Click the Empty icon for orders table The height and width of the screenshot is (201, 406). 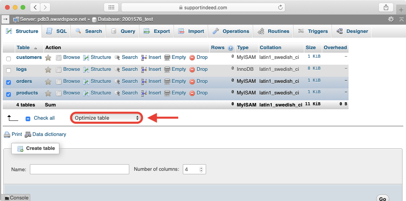click(x=167, y=82)
